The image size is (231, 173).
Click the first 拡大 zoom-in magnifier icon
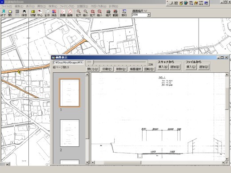(79, 13)
